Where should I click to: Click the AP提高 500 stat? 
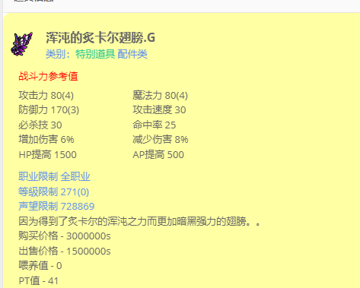coord(158,154)
